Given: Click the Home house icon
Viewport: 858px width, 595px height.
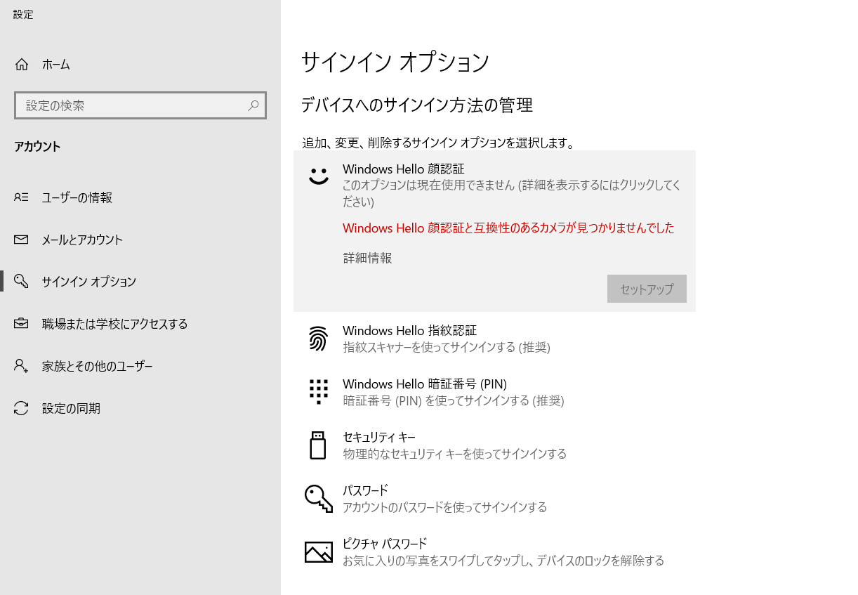Looking at the screenshot, I should (21, 65).
